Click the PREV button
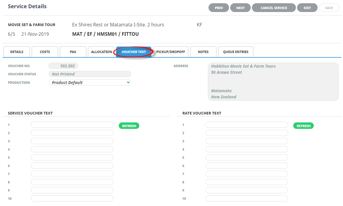 (219, 8)
